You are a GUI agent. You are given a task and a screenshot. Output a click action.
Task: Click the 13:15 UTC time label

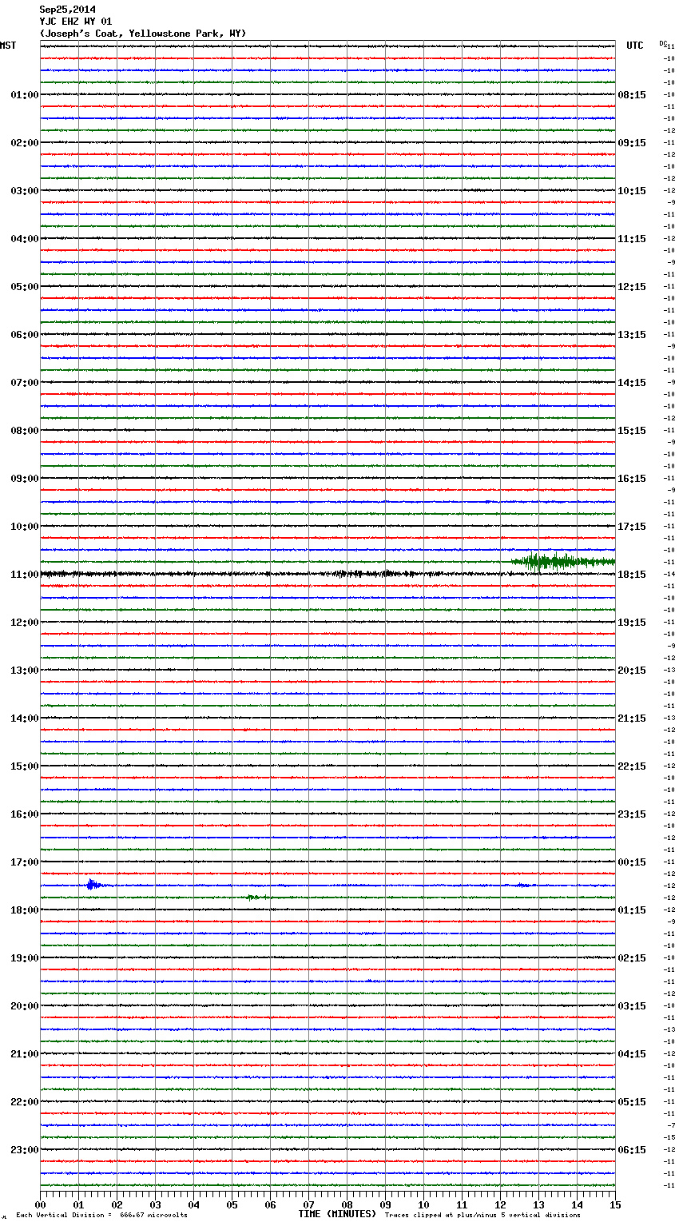coord(632,335)
